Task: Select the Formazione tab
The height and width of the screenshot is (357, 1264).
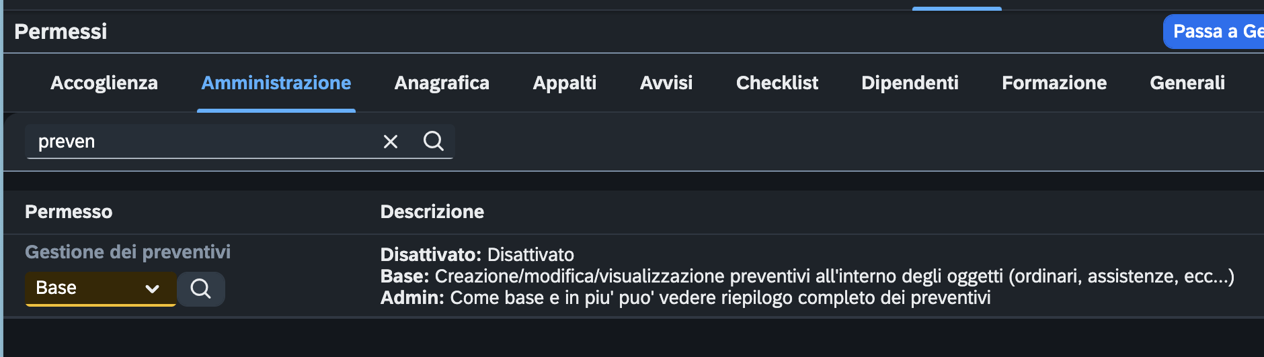Action: pyautogui.click(x=1054, y=83)
